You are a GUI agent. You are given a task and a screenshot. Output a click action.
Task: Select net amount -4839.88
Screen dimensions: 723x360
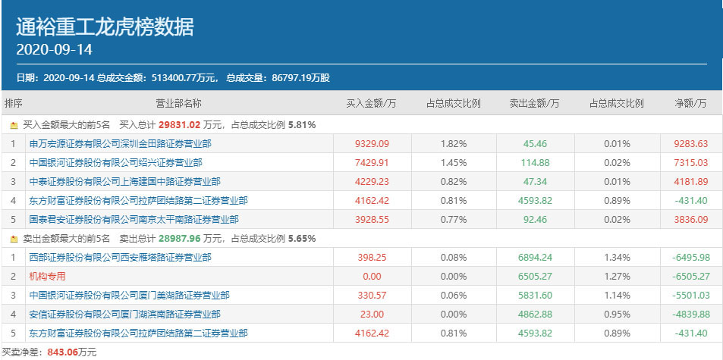click(690, 315)
